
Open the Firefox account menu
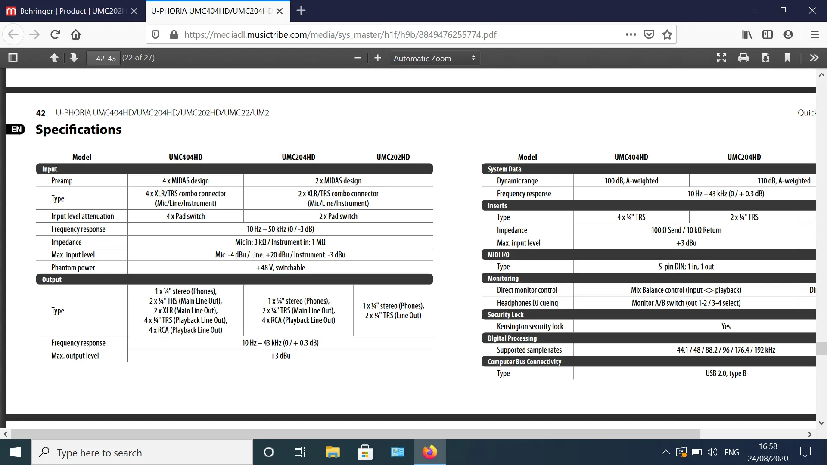pos(788,34)
